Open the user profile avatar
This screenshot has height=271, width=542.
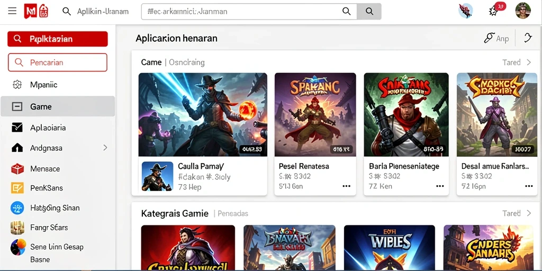(x=523, y=11)
